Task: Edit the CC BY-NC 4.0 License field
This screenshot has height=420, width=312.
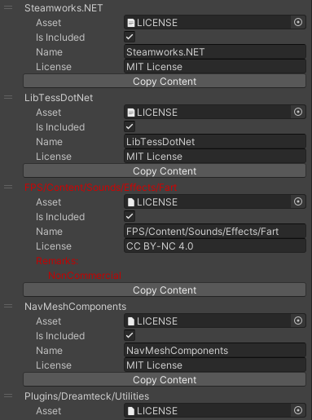Action: (x=215, y=246)
